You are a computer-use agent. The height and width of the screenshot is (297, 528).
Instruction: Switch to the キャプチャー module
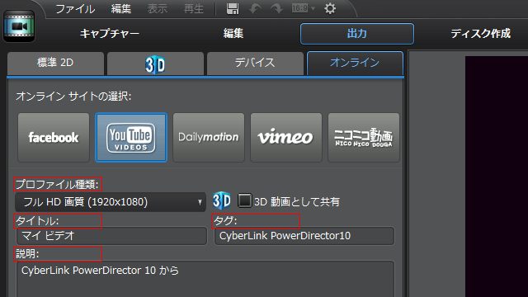(x=110, y=34)
